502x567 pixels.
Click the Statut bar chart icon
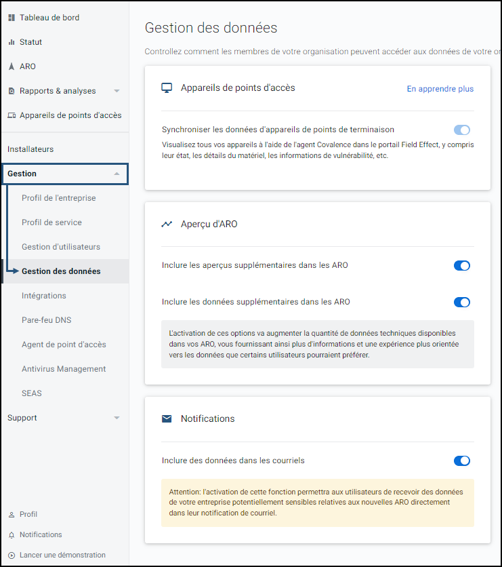(x=12, y=42)
